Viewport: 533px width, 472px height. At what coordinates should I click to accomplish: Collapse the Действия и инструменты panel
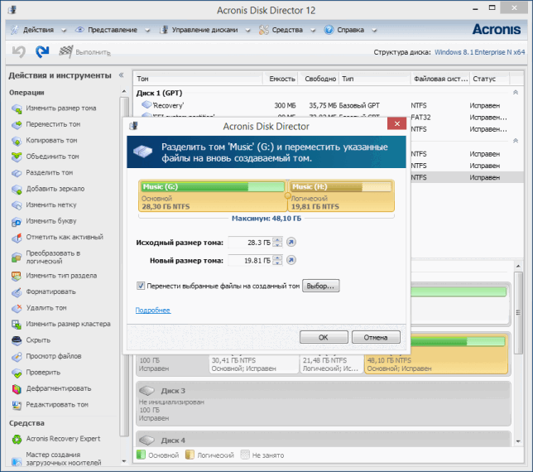click(121, 75)
